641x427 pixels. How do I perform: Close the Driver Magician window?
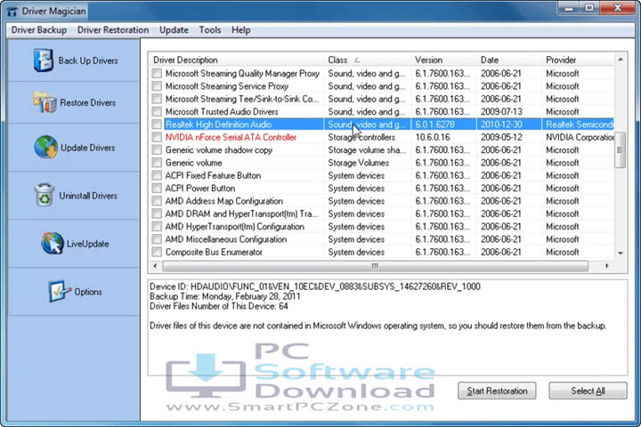click(x=617, y=8)
